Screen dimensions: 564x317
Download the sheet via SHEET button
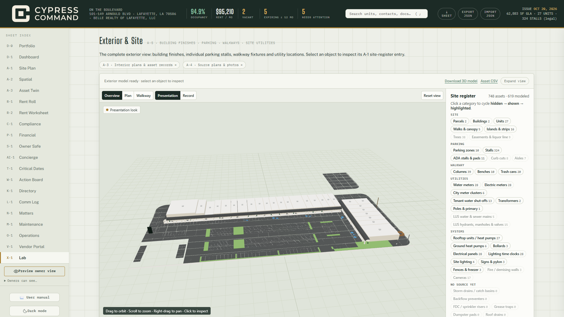(446, 14)
